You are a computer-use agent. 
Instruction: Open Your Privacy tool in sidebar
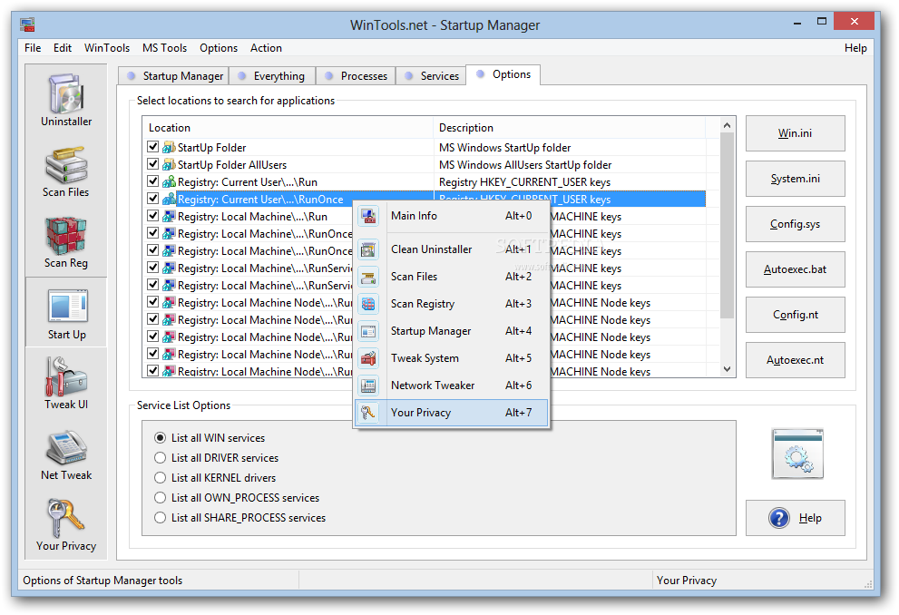[x=66, y=524]
